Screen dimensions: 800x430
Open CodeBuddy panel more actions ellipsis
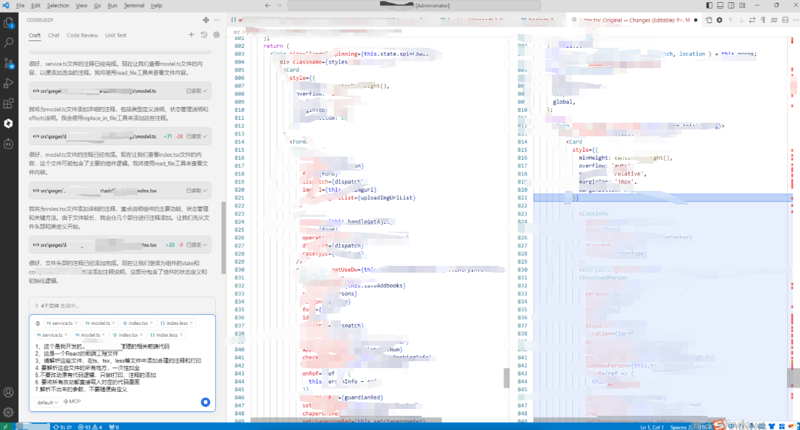pyautogui.click(x=217, y=20)
